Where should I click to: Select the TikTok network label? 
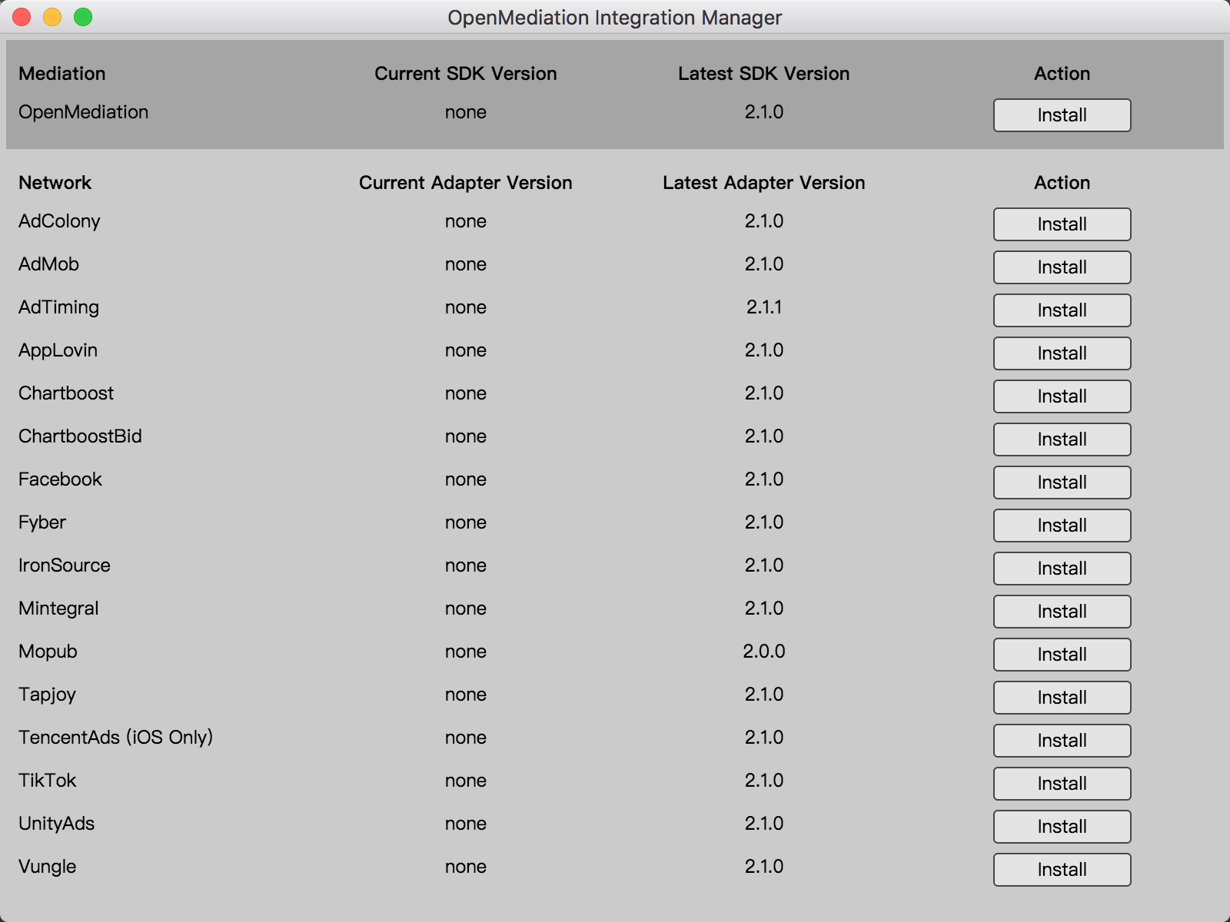pyautogui.click(x=48, y=781)
